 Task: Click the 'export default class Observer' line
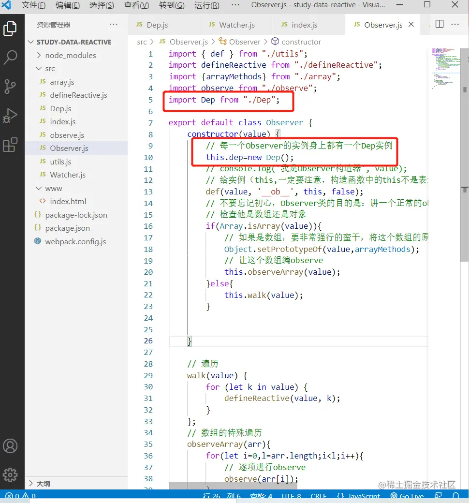pyautogui.click(x=240, y=122)
